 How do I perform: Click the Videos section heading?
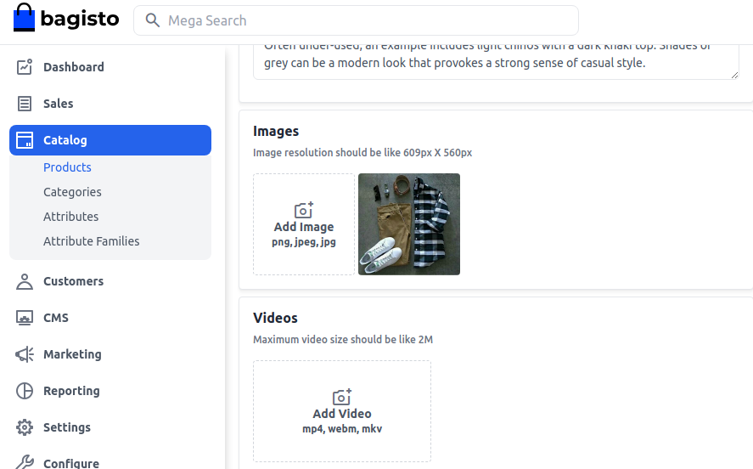click(x=275, y=318)
